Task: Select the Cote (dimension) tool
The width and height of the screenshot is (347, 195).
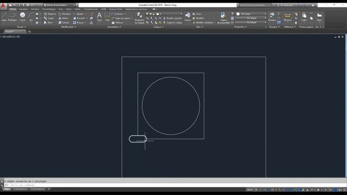Action: point(107,17)
